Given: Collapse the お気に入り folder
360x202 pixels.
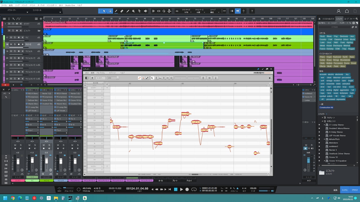Looking at the screenshot, I should (x=323, y=121).
